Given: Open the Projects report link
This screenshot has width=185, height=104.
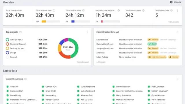Looking at the screenshot, I should click(83, 62).
